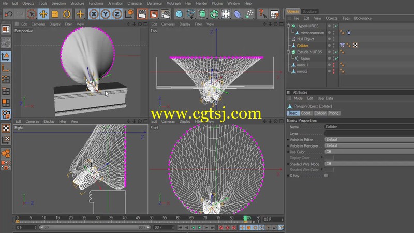Open the Array modeling objects icon

pos(214,14)
